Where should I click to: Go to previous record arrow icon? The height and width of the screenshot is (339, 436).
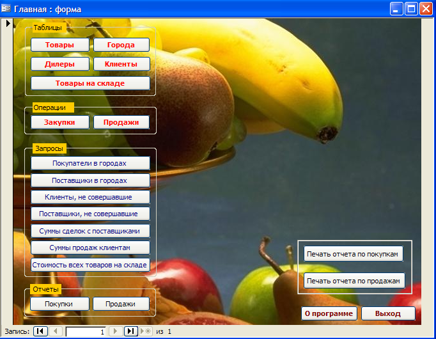(56, 331)
